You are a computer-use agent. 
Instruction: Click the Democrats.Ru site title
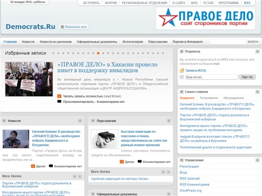[x=30, y=27]
